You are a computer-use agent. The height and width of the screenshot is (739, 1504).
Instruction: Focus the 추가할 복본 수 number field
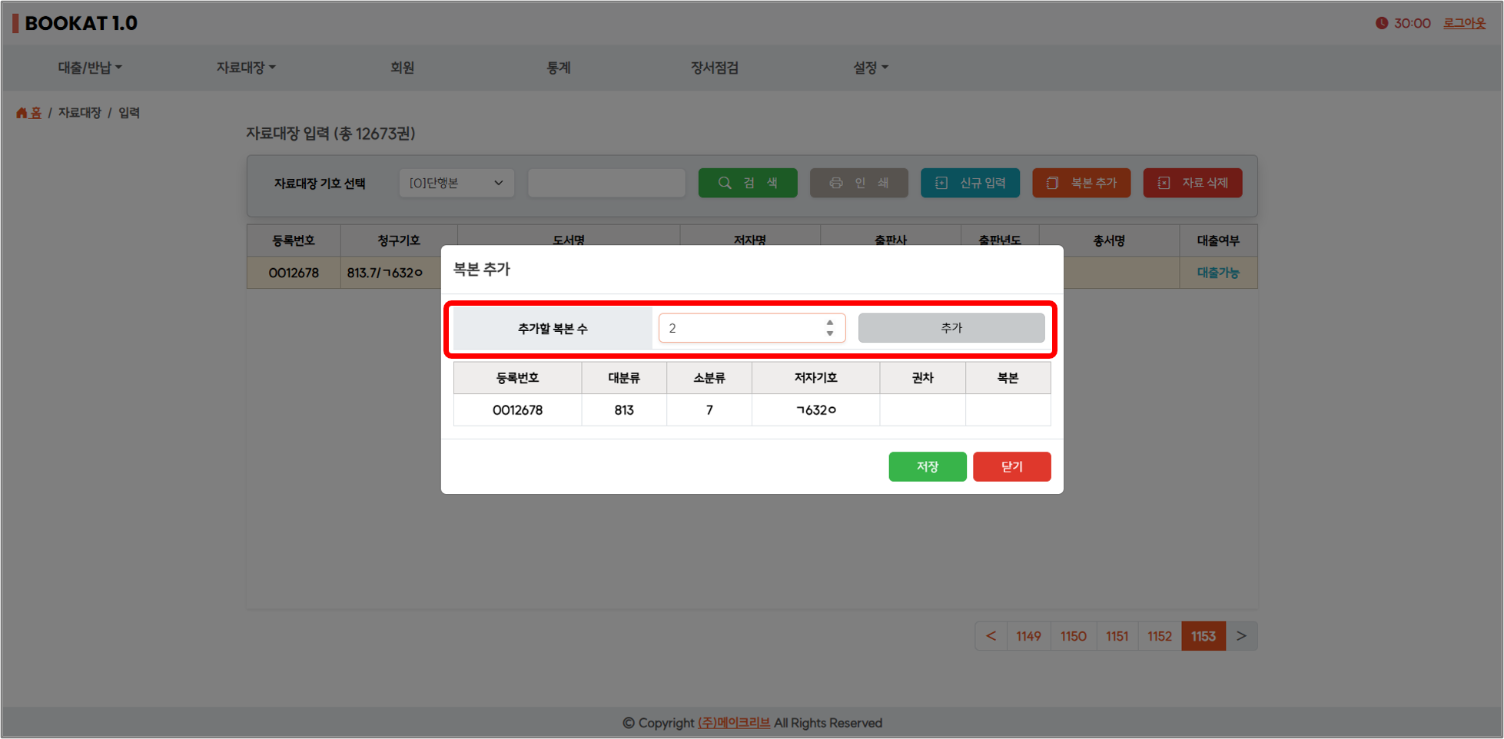pyautogui.click(x=738, y=328)
